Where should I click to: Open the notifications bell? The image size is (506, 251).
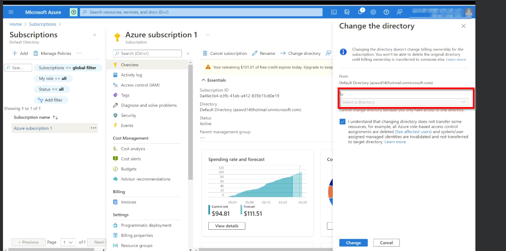coord(360,12)
